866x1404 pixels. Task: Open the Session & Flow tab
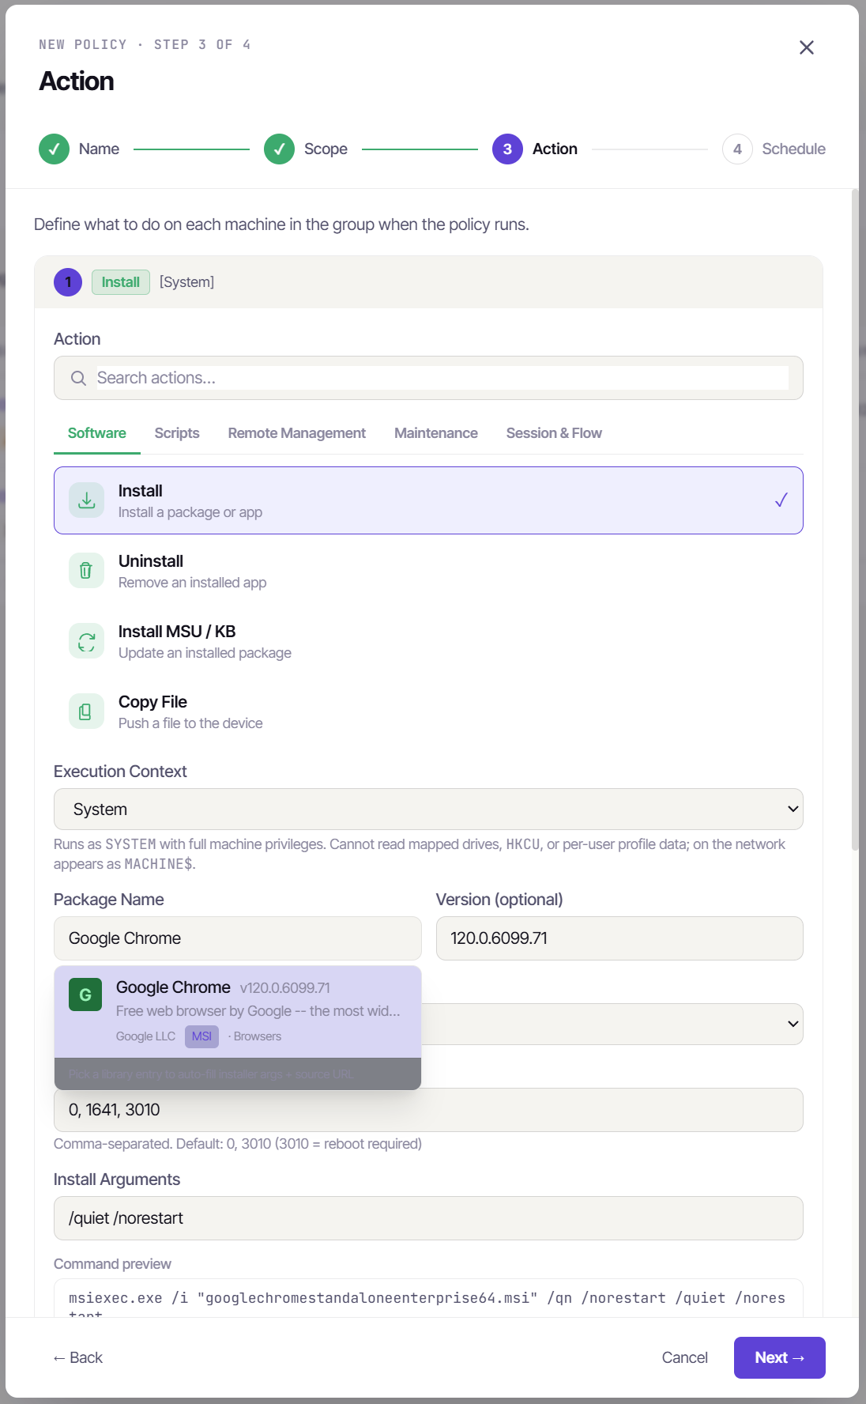(554, 433)
